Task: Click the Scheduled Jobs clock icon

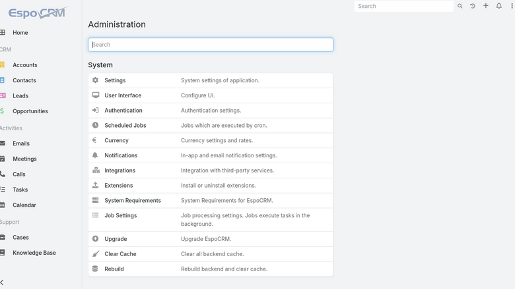Action: 95,125
